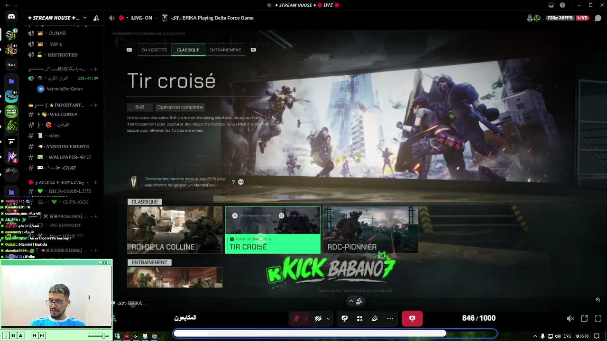Click the RESTRICTED voice channel
607x341 pixels.
click(63, 55)
